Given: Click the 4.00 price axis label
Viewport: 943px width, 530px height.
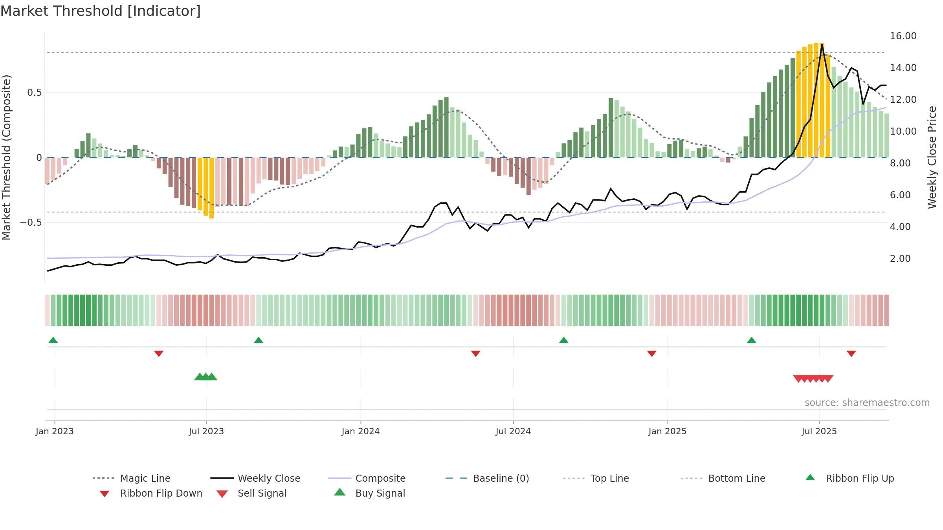Looking at the screenshot, I should click(900, 227).
